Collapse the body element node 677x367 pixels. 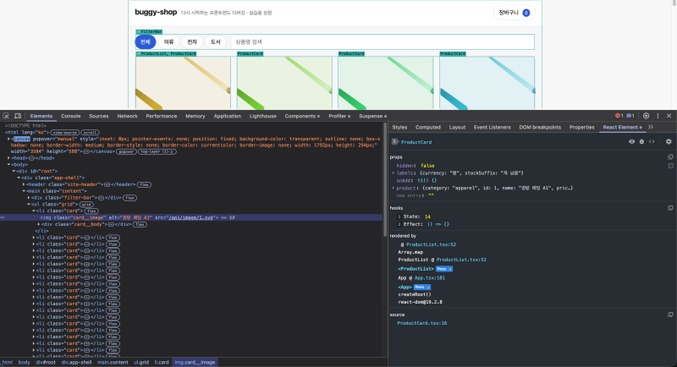pos(8,165)
